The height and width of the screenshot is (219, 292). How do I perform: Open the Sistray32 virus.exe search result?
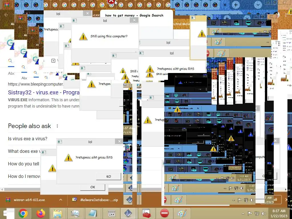pyautogui.click(x=44, y=92)
